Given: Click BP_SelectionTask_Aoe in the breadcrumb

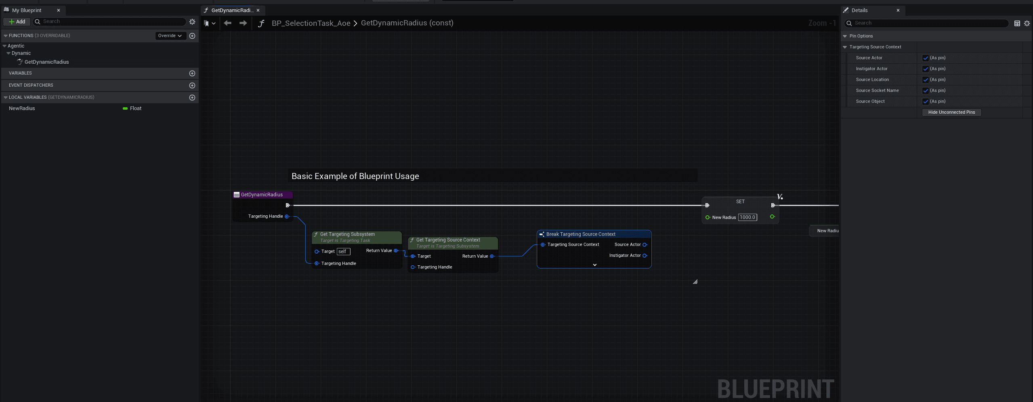Looking at the screenshot, I should pyautogui.click(x=311, y=23).
